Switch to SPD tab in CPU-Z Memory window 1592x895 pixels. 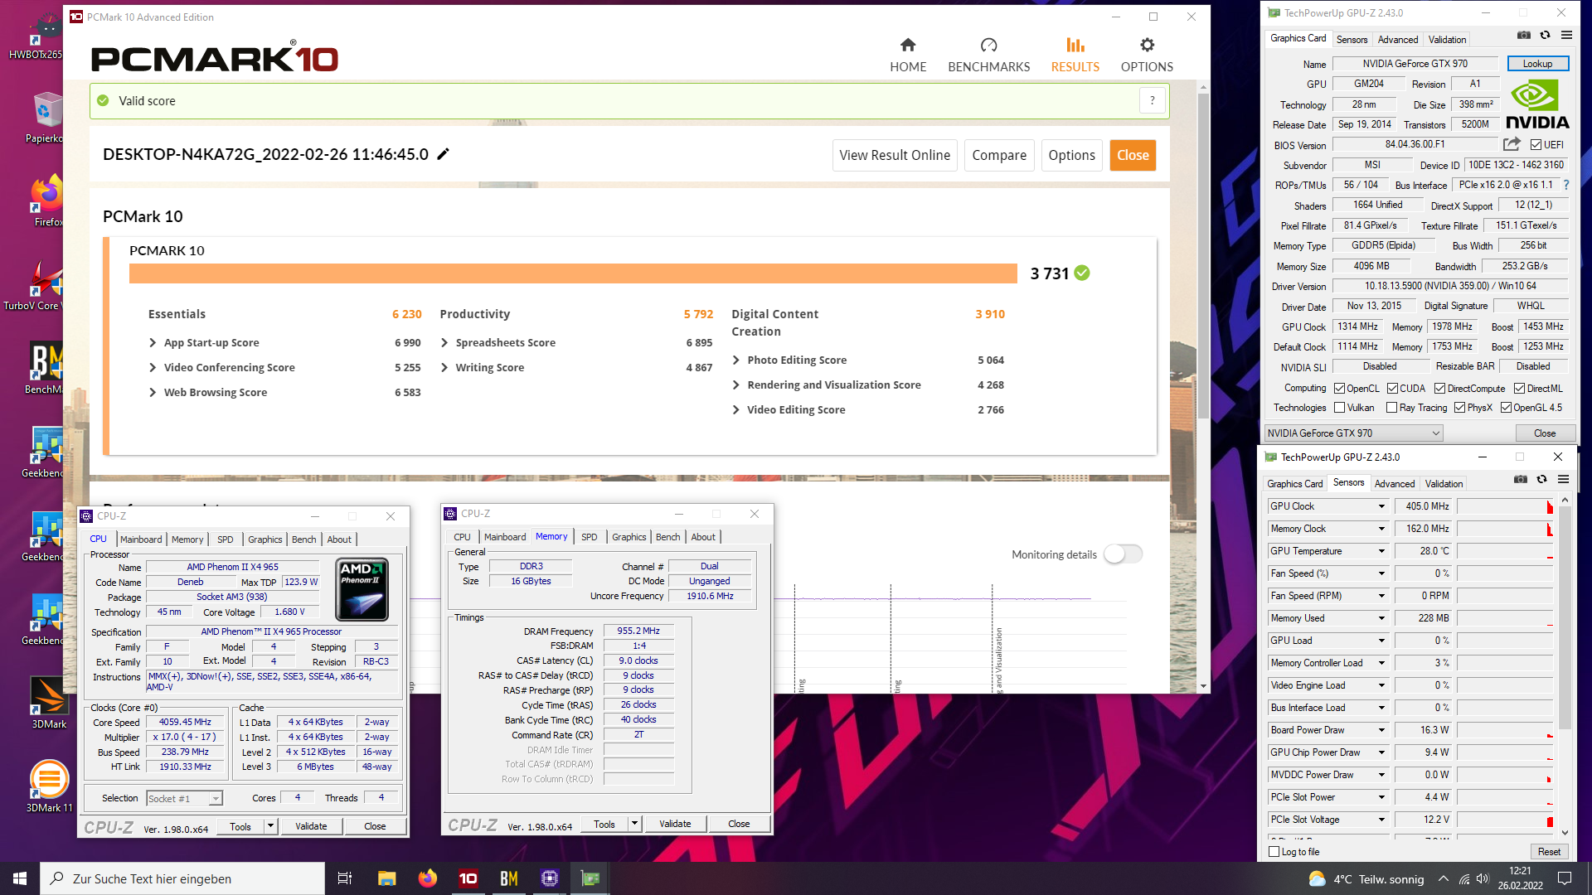(x=589, y=537)
